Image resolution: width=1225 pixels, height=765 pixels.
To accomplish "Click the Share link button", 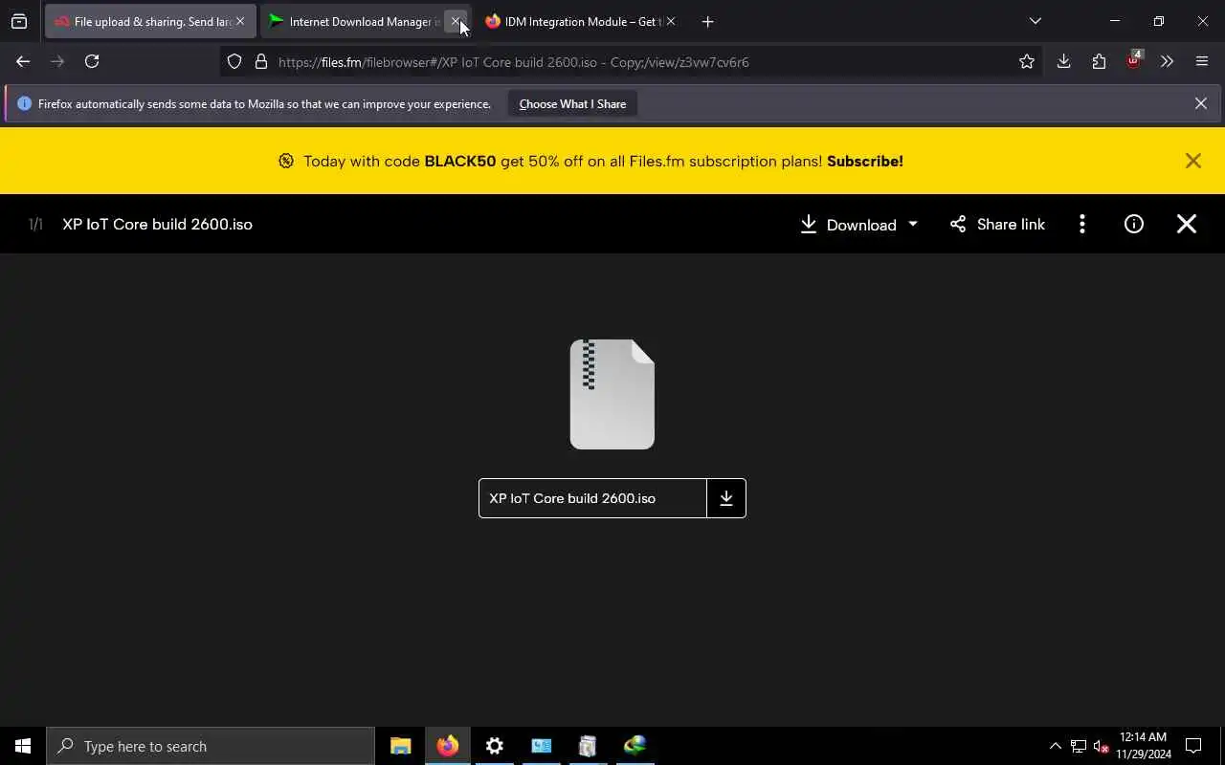I will (x=997, y=224).
